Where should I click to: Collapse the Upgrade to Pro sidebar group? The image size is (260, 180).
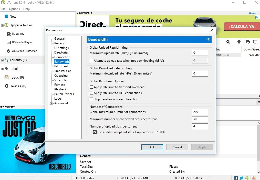tap(2, 25)
